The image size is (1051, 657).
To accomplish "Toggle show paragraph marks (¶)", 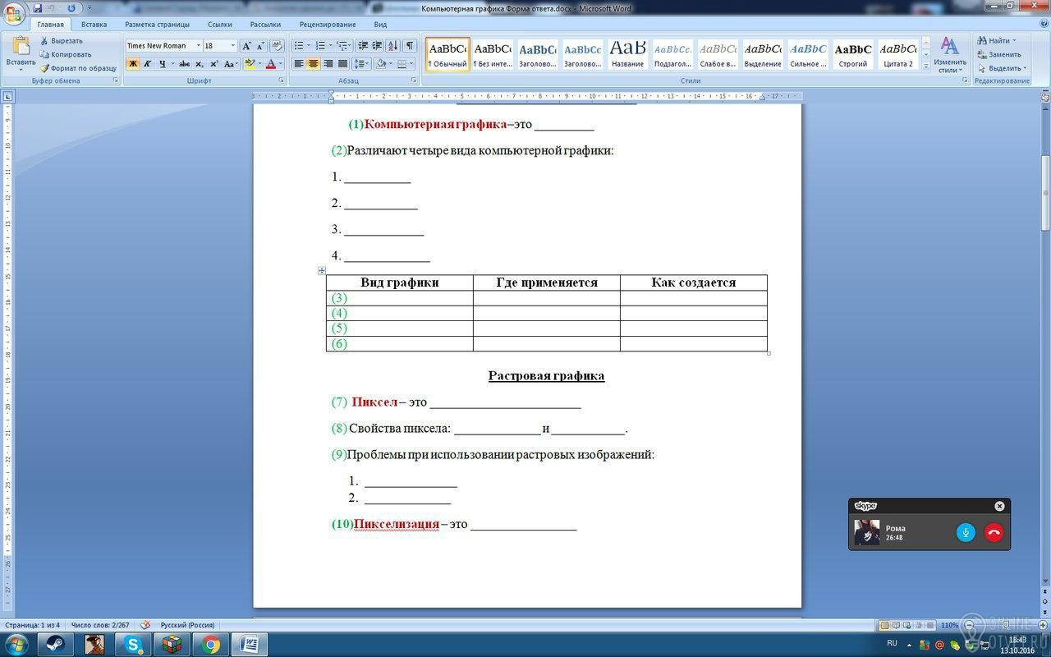I will click(x=409, y=45).
